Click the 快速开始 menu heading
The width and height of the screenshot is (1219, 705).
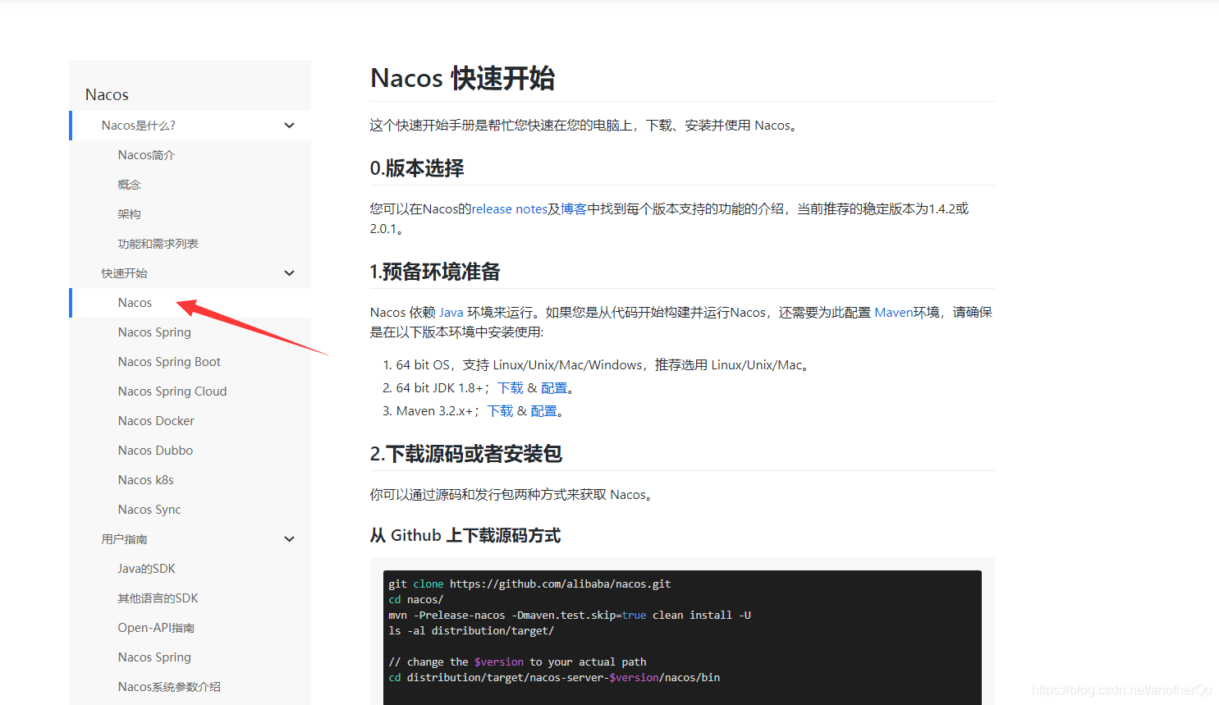point(125,273)
